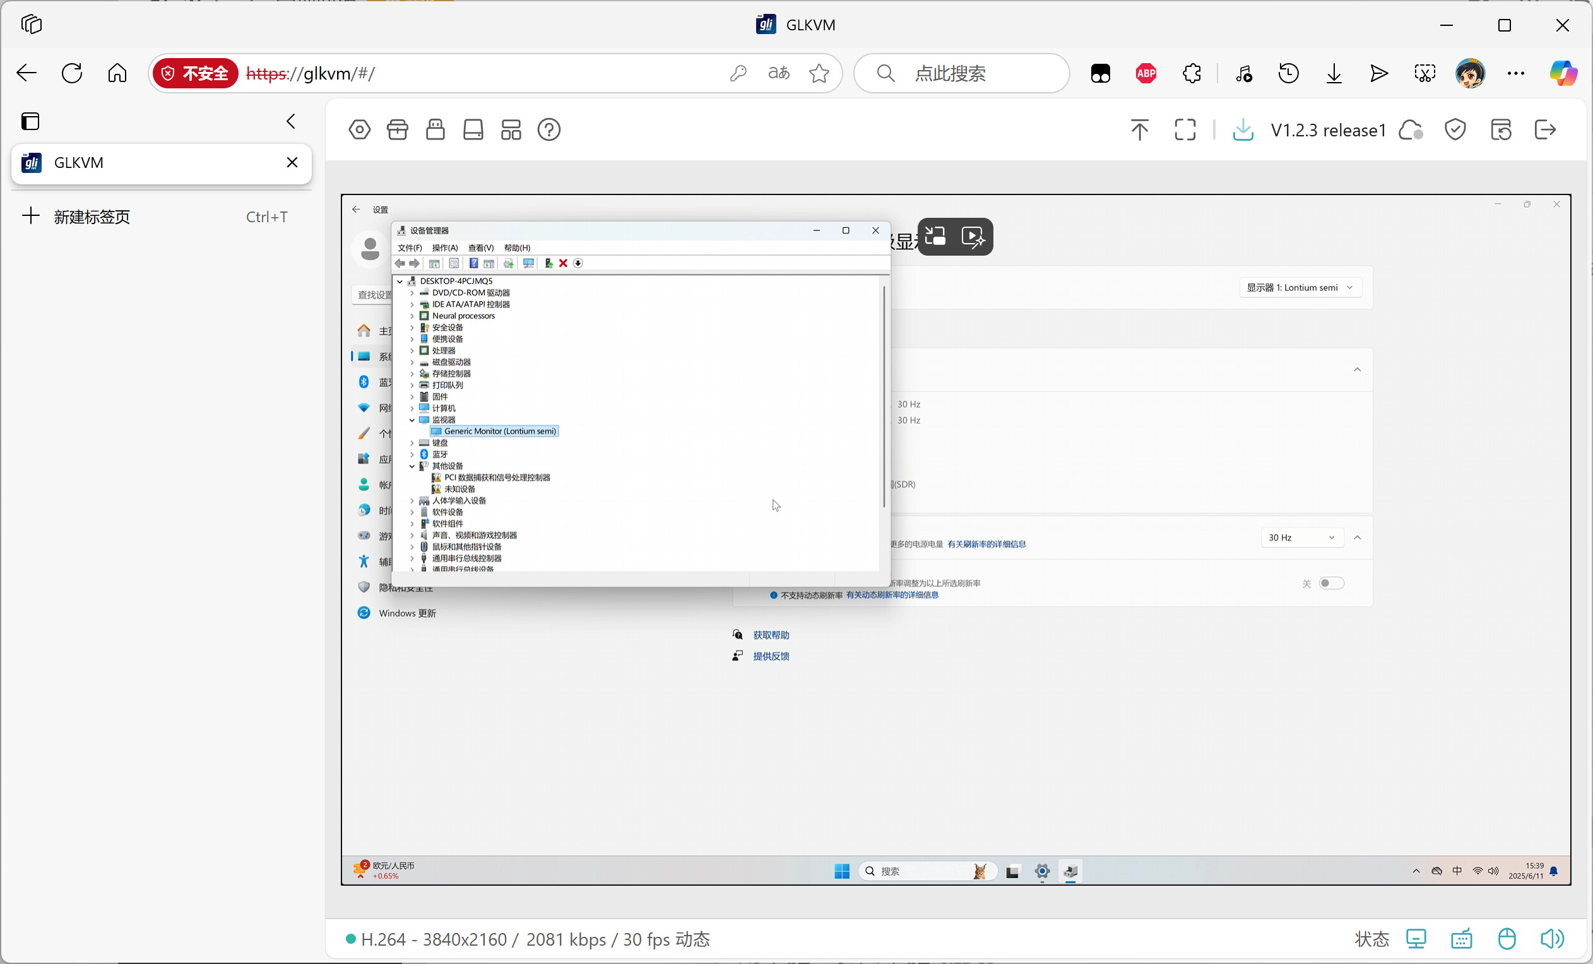Click the GLKVM logout icon
The width and height of the screenshot is (1593, 964).
(1544, 130)
